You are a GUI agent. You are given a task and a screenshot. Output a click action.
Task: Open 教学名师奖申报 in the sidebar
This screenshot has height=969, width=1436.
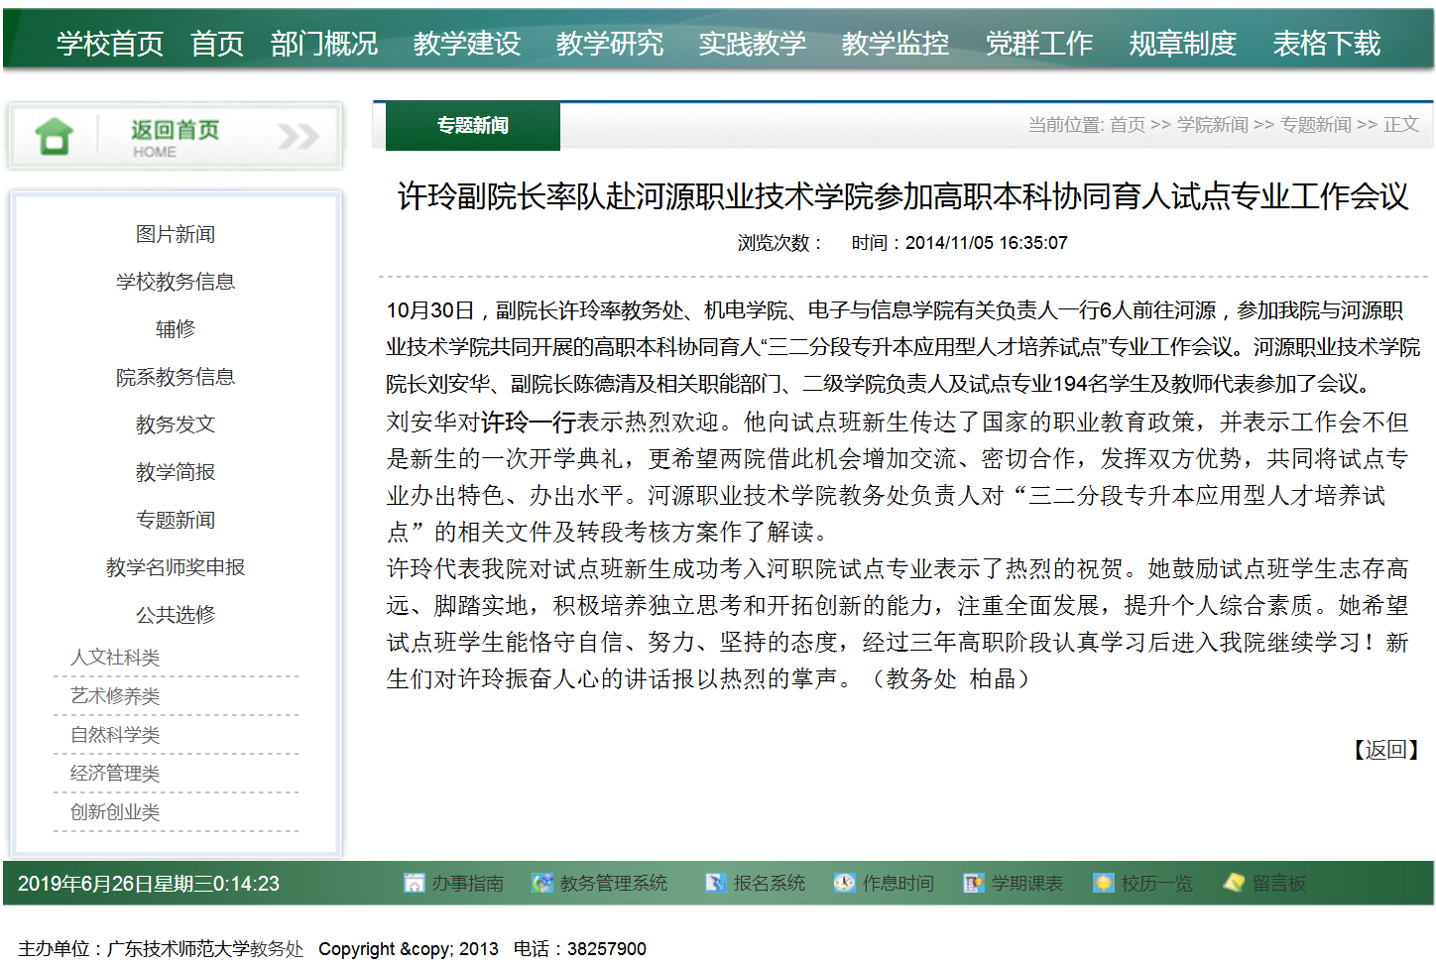[x=176, y=567]
